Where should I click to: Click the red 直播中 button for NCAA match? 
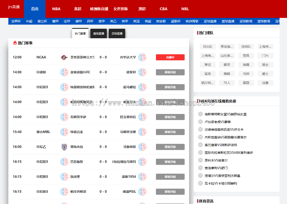click(170, 57)
